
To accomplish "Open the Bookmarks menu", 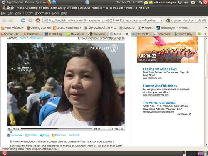I will (x=42, y=13).
